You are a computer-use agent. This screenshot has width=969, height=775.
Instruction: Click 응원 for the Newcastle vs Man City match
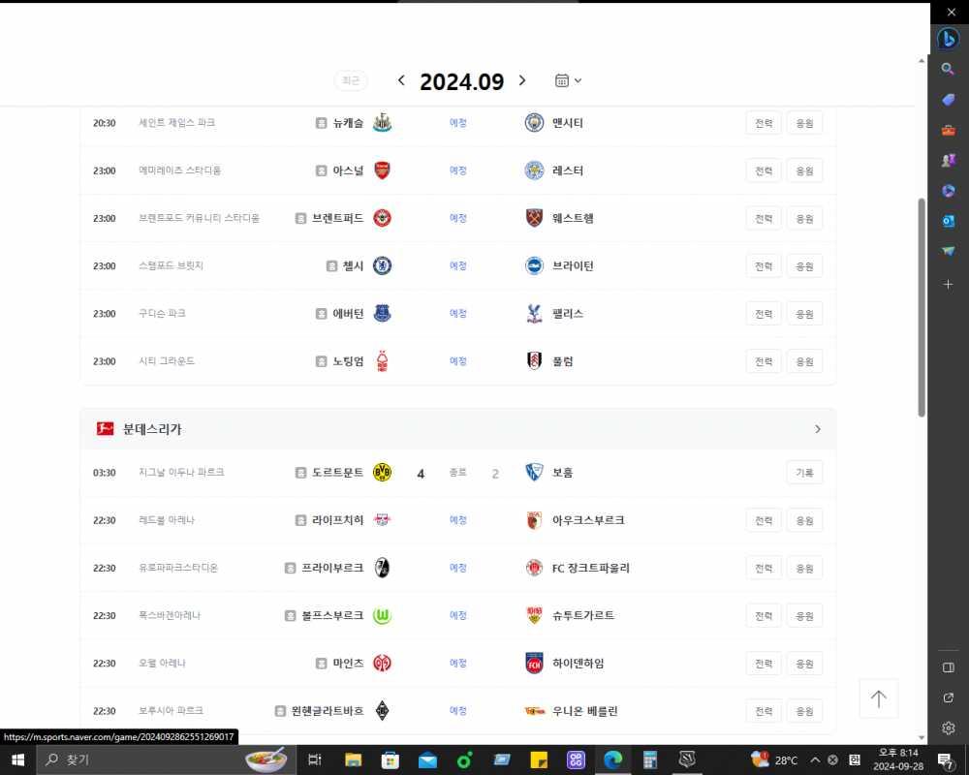(803, 123)
